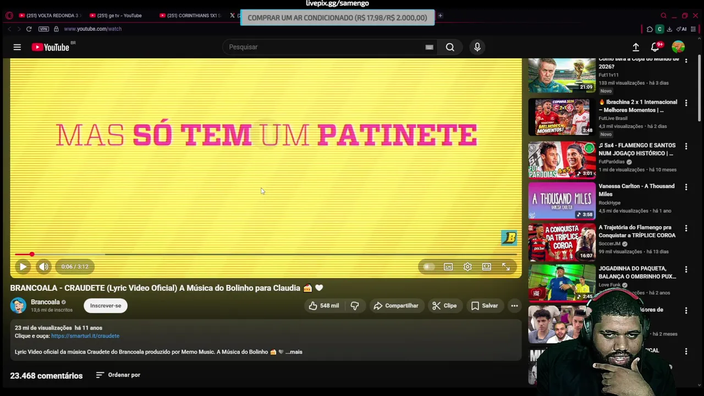Viewport: 704px width, 396px height.
Task: Click the upload video icon
Action: pyautogui.click(x=636, y=47)
